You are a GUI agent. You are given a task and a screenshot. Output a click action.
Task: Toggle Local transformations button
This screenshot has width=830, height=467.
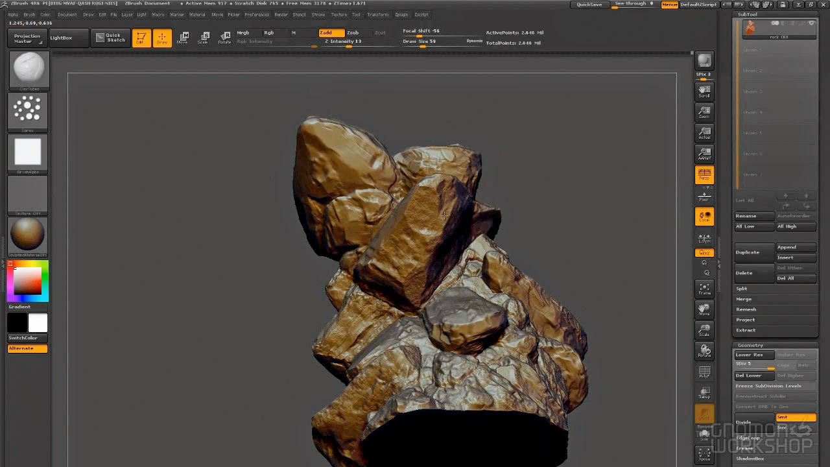click(704, 217)
